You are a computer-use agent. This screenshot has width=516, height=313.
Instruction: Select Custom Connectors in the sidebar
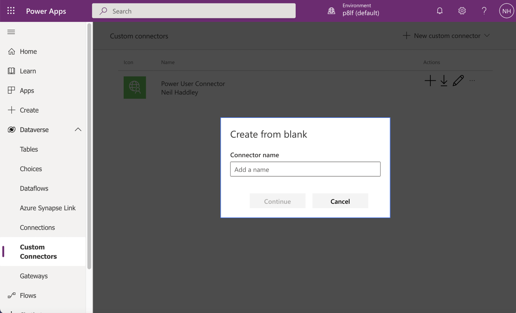click(43, 251)
